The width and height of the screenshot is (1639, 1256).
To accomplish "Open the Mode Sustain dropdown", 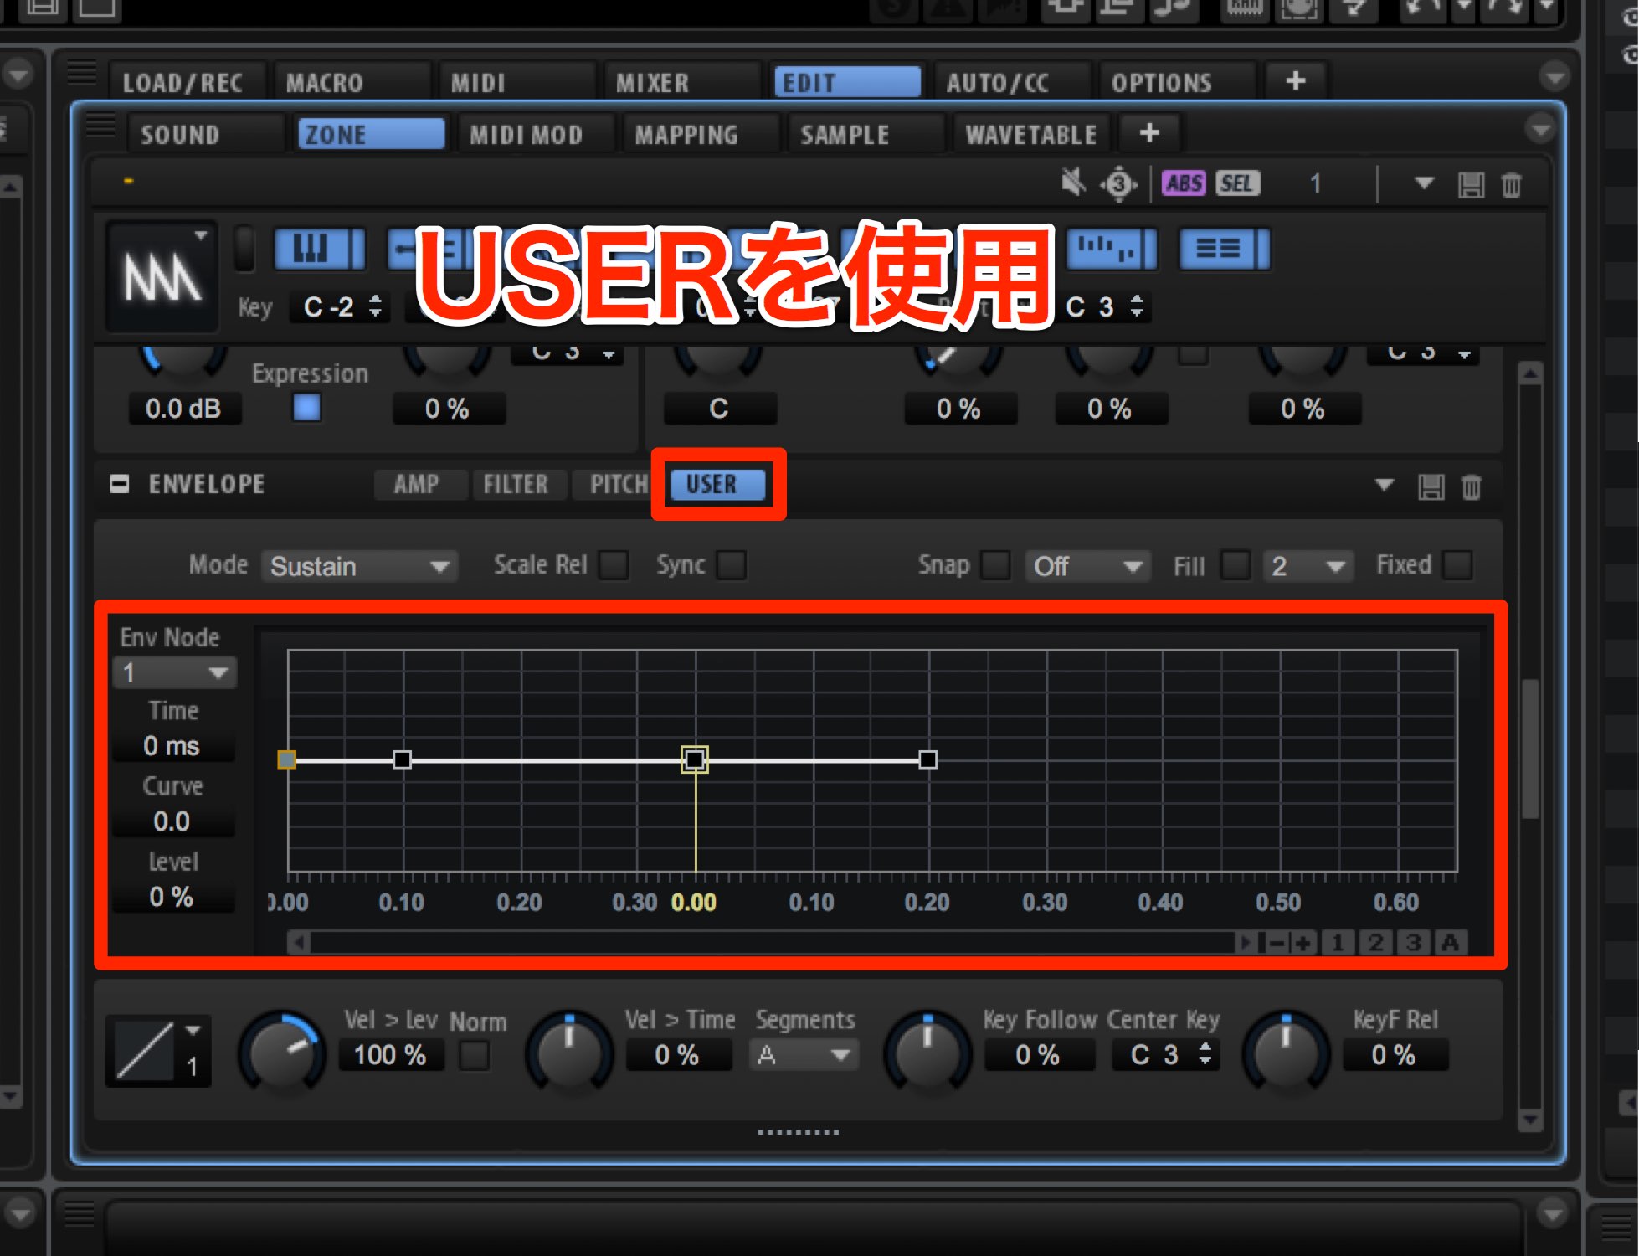I will [359, 566].
